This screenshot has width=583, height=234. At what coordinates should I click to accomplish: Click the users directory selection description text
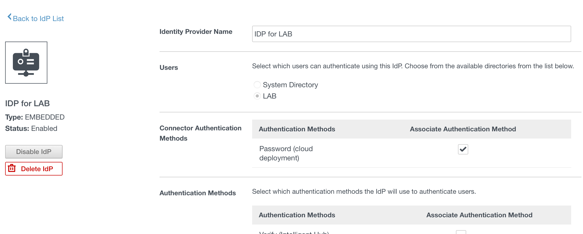click(x=413, y=66)
